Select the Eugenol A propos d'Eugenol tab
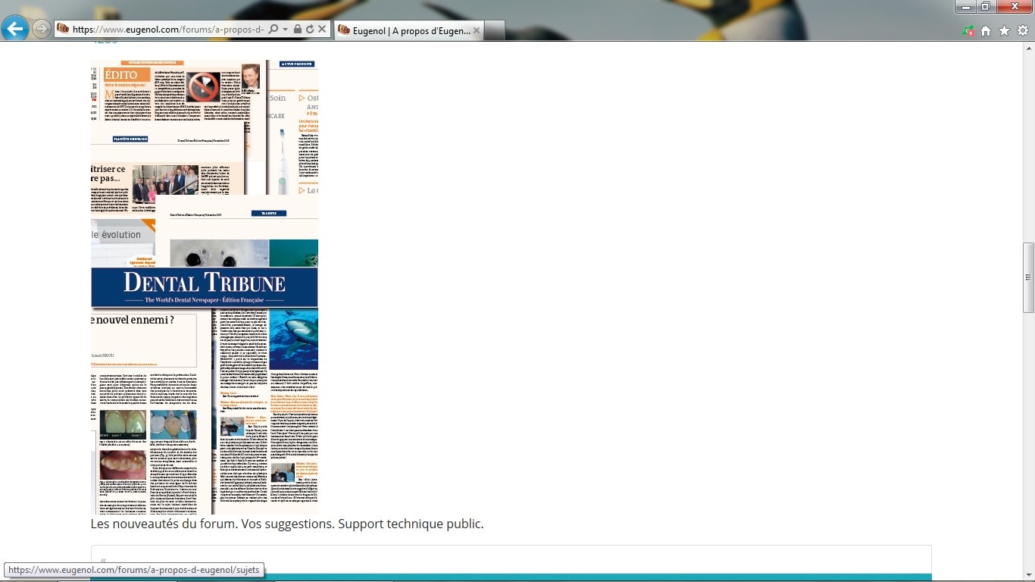This screenshot has width=1035, height=582. [405, 30]
